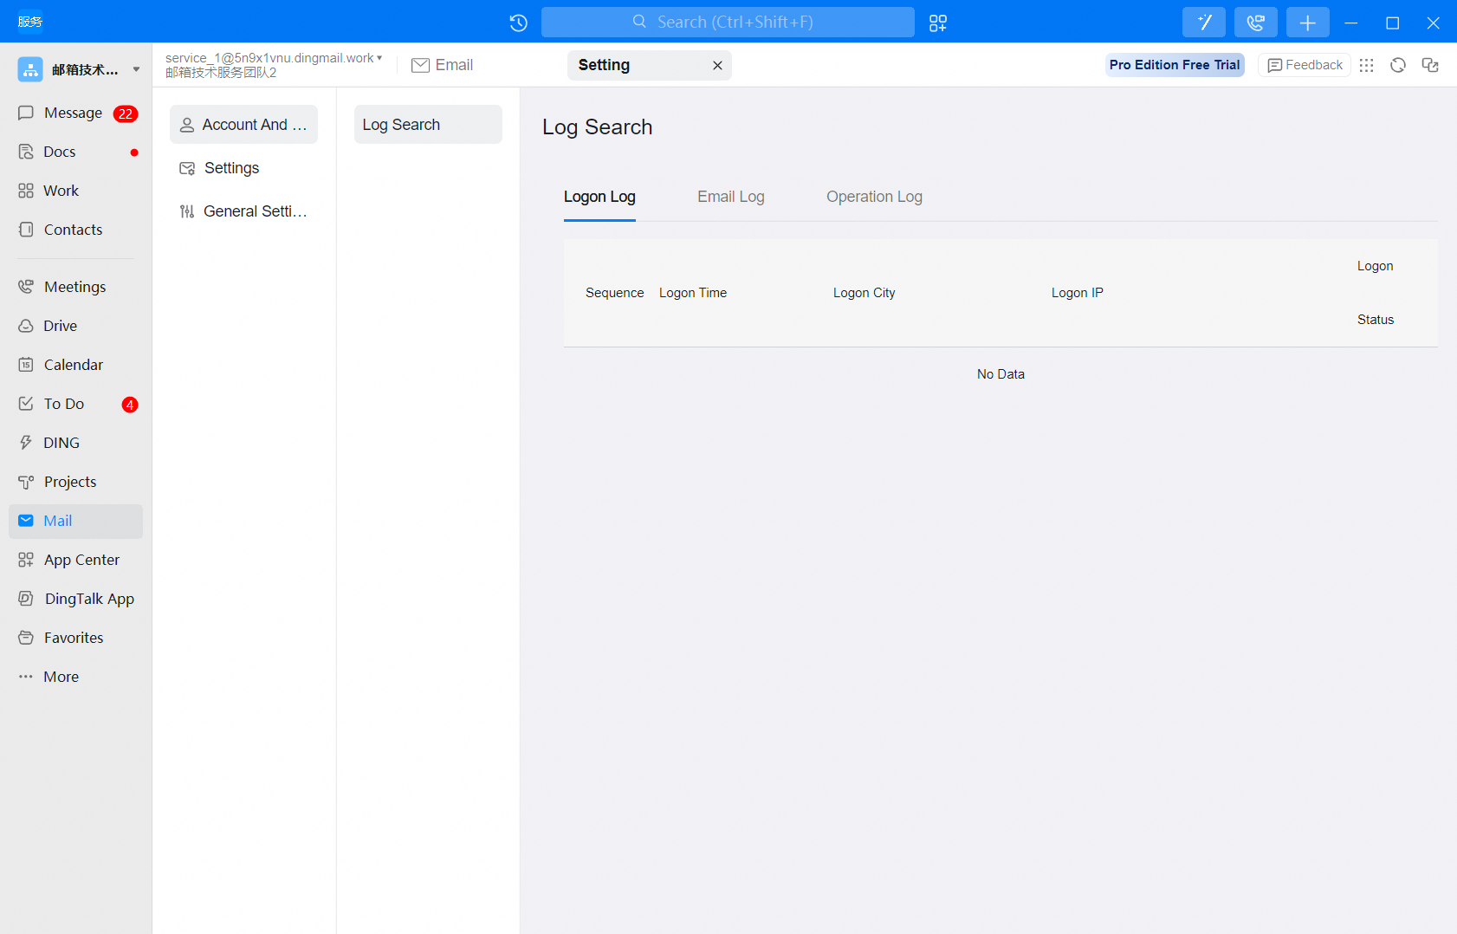Open the AI magic wand icon

pyautogui.click(x=1203, y=23)
